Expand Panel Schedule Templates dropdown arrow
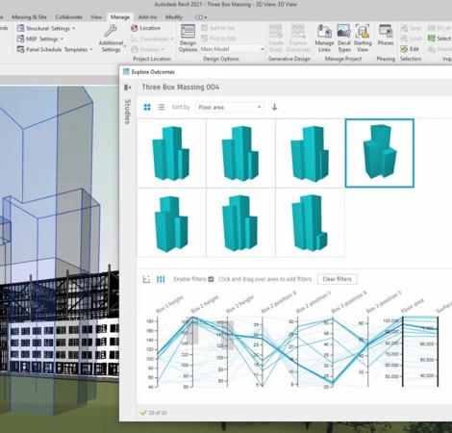Screen dimensions: 452x433 pyautogui.click(x=91, y=50)
